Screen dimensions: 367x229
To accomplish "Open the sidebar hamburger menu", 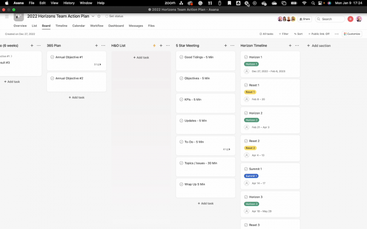I will pyautogui.click(x=7, y=17).
